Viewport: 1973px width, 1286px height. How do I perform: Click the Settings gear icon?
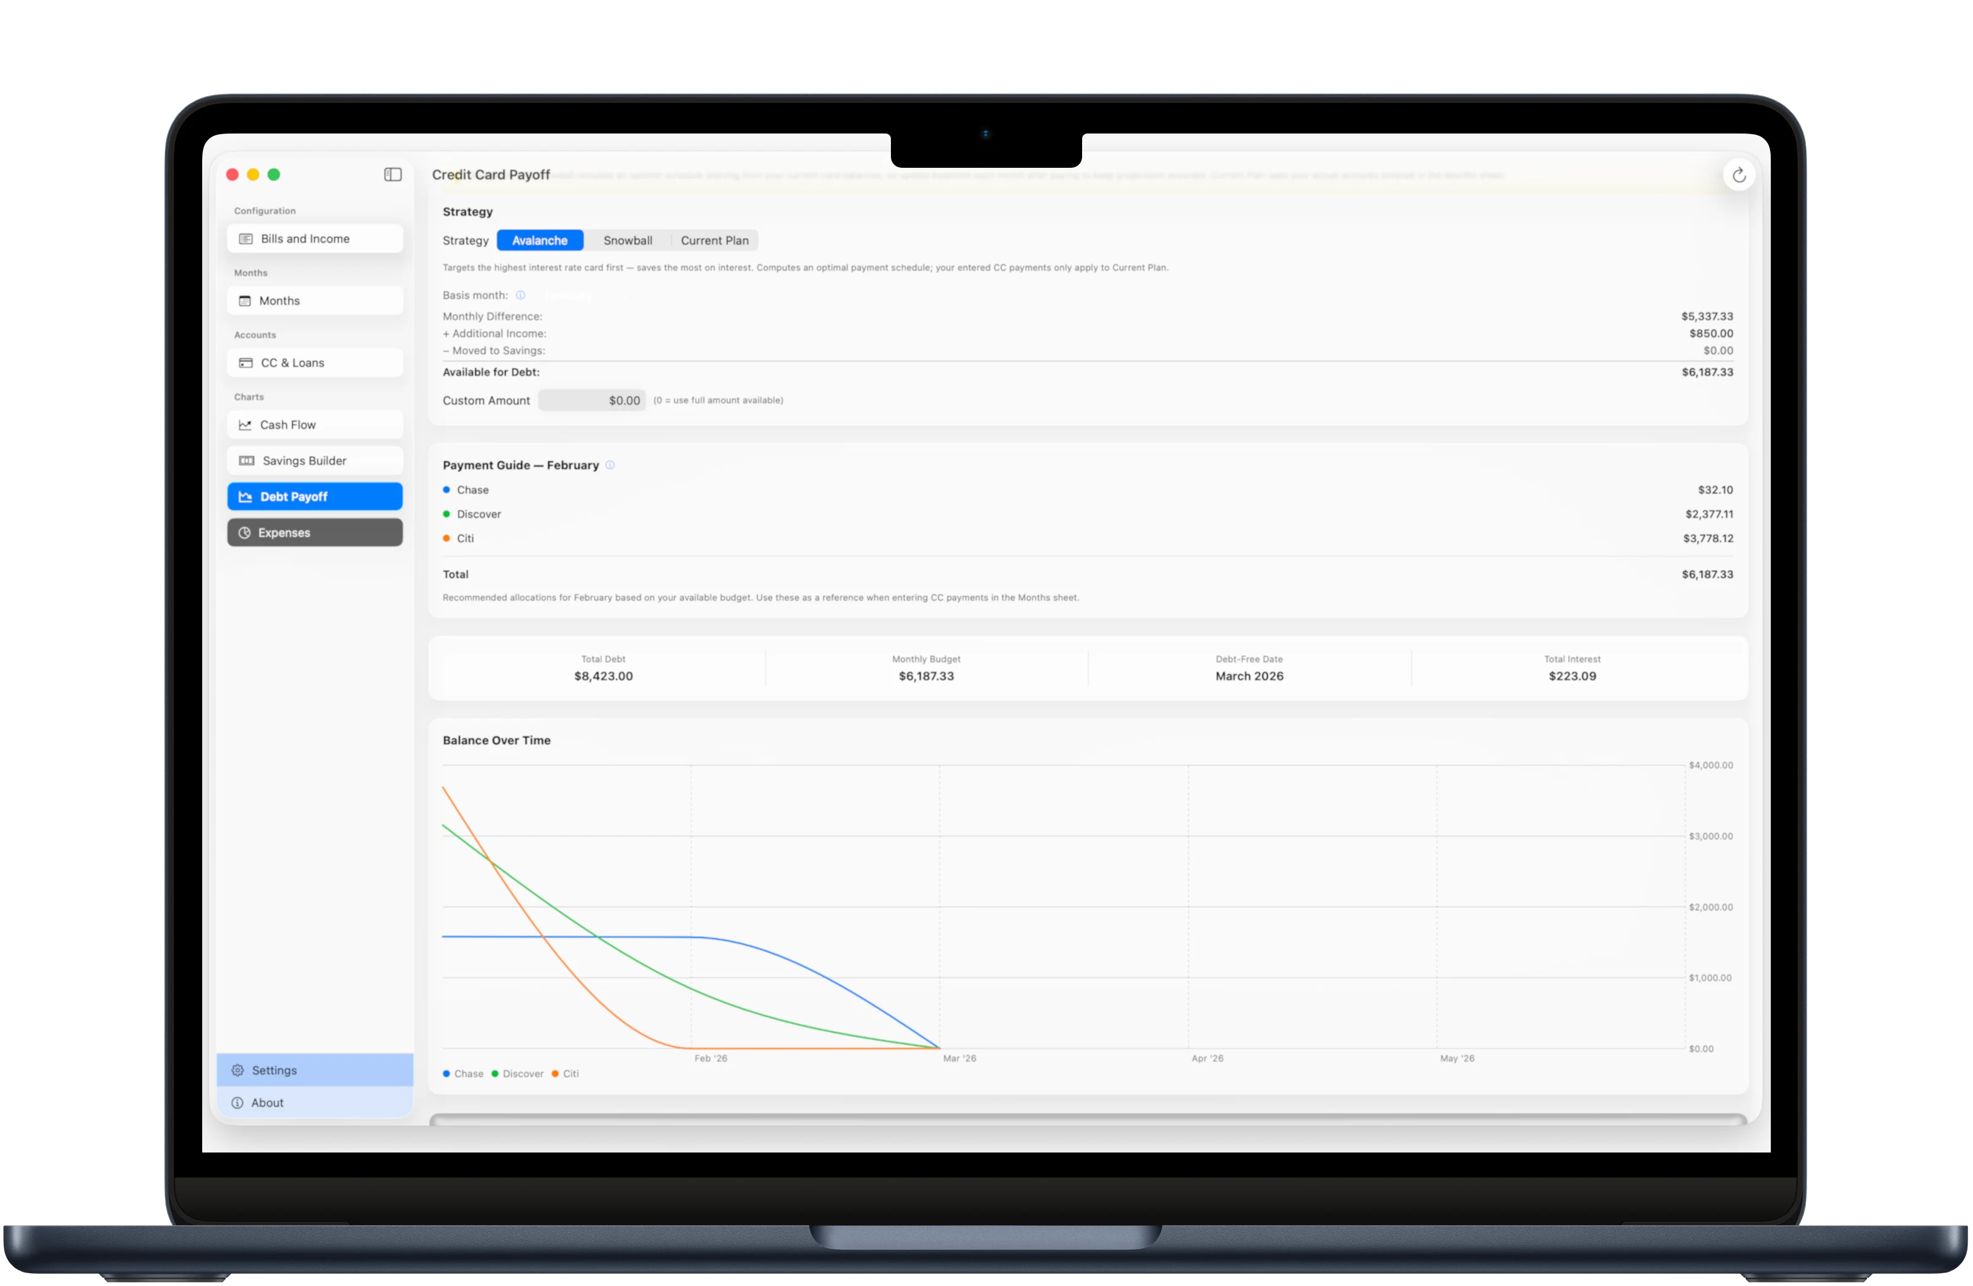pos(238,1070)
